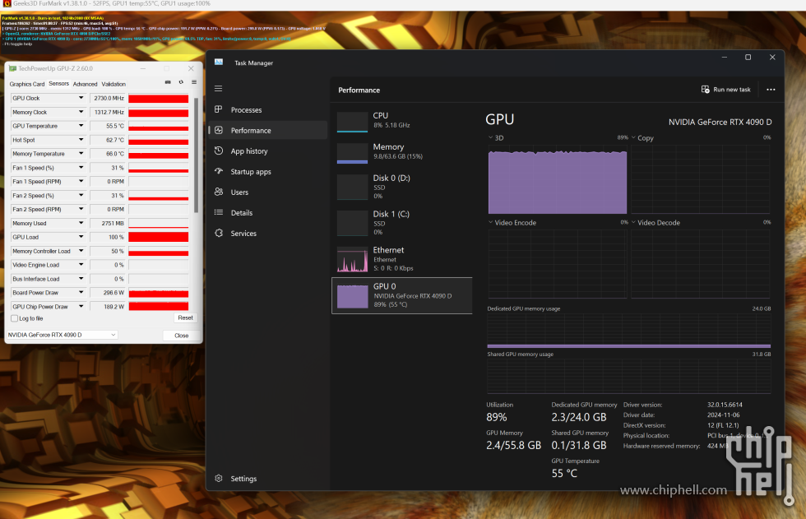The height and width of the screenshot is (519, 806).
Task: Click Dedicated GPU memory usage graph
Action: [x=628, y=331]
